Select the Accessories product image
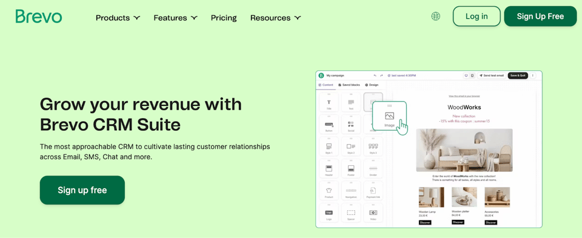Image resolution: width=582 pixels, height=238 pixels. click(x=497, y=197)
